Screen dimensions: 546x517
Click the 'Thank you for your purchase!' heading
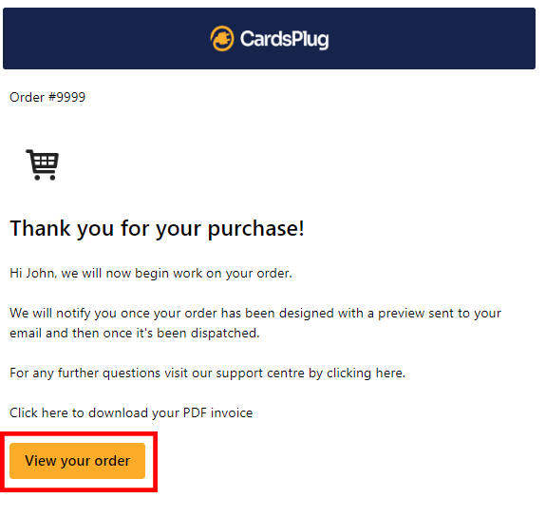(x=157, y=229)
